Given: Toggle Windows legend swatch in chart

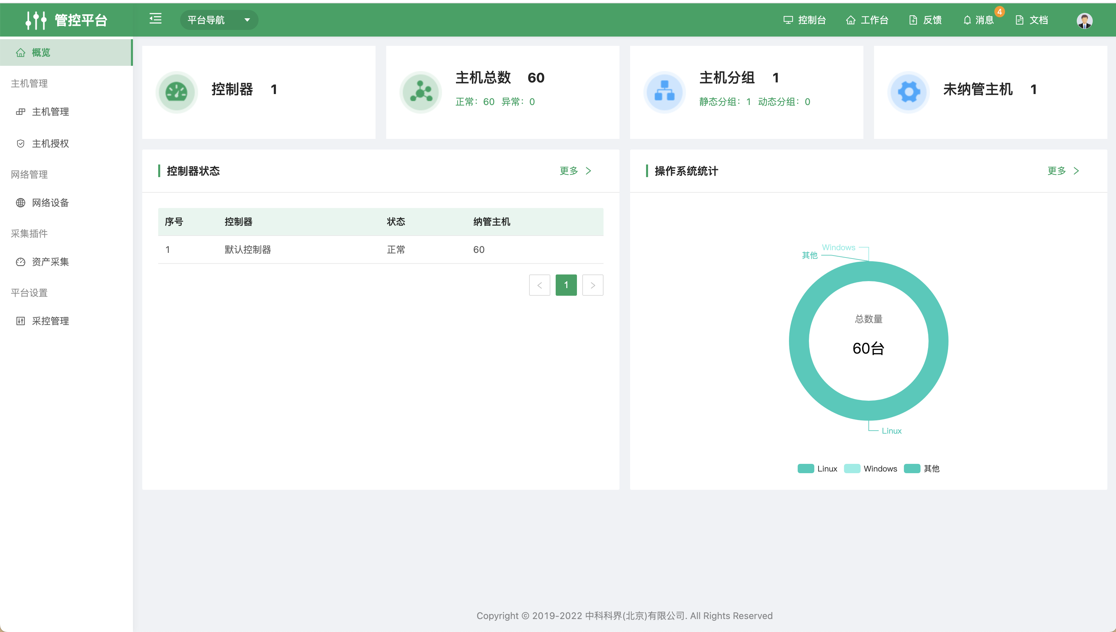Looking at the screenshot, I should pyautogui.click(x=852, y=469).
